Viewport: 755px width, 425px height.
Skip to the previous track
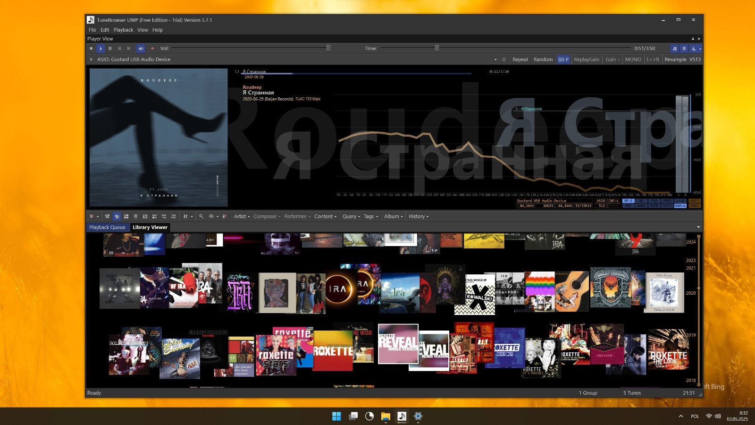[x=119, y=48]
